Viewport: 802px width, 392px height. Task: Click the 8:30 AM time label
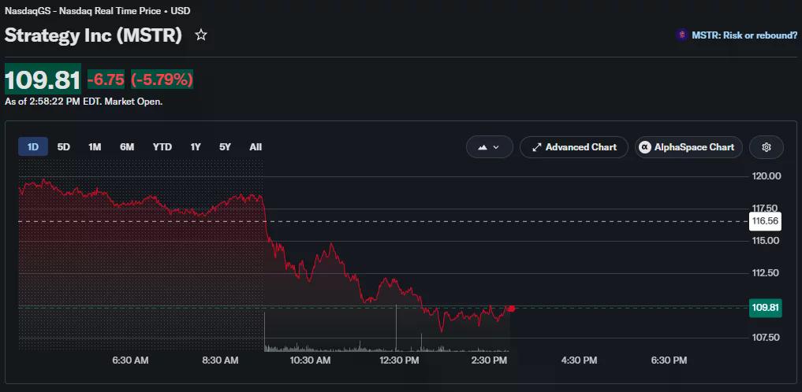[220, 361]
